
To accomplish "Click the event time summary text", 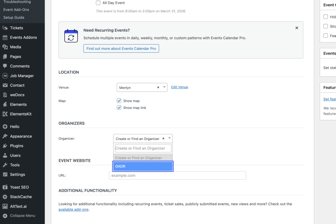I will (x=141, y=11).
